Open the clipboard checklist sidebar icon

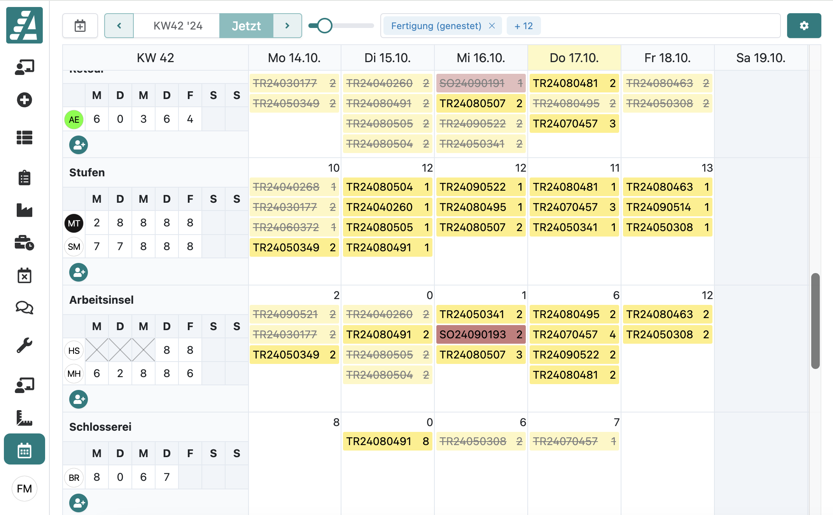point(24,178)
